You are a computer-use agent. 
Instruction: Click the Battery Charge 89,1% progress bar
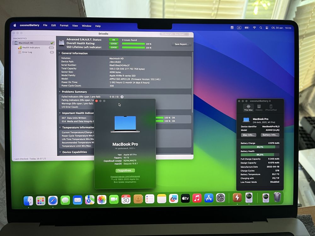(x=260, y=147)
